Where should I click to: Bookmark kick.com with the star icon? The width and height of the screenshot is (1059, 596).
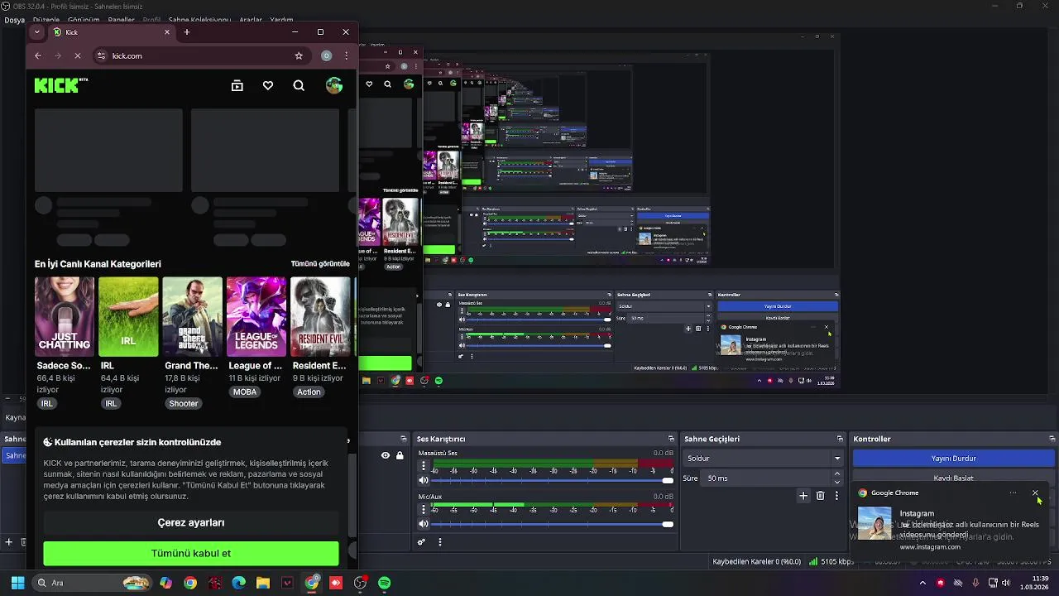point(299,55)
